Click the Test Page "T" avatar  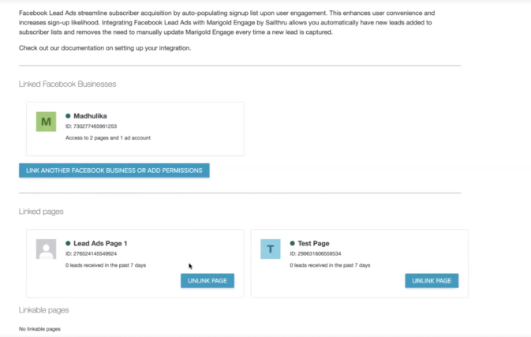tap(271, 249)
